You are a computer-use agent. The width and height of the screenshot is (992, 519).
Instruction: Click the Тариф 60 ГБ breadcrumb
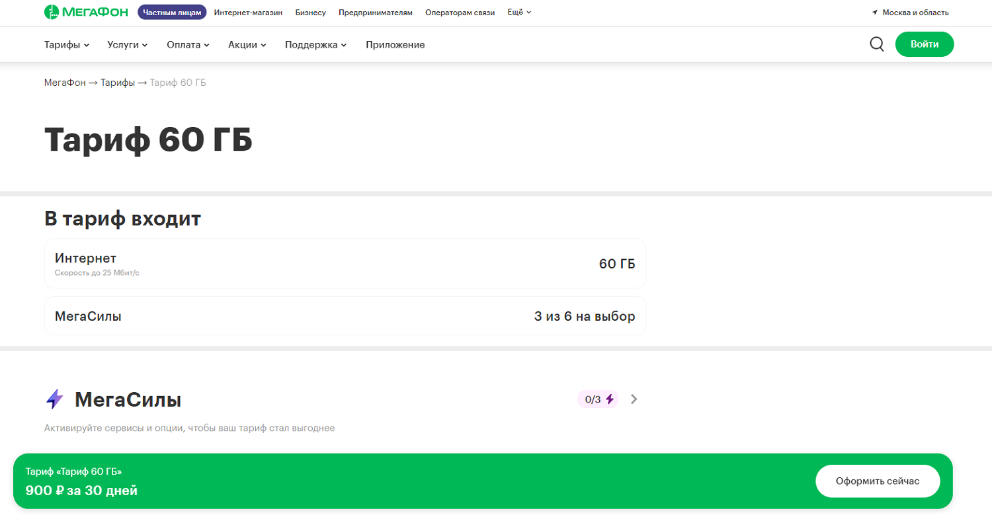point(177,83)
